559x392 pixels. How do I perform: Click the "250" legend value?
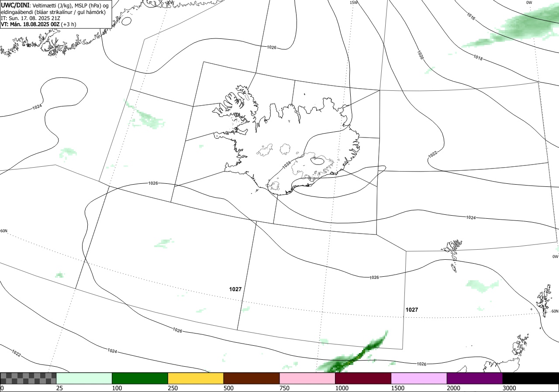tap(173, 388)
